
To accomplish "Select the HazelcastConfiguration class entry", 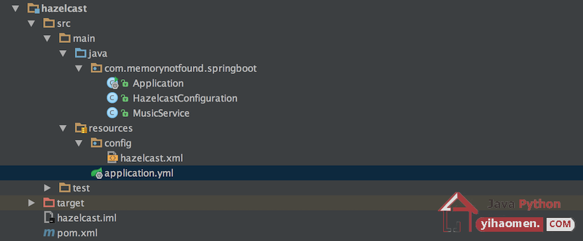I will [x=185, y=98].
